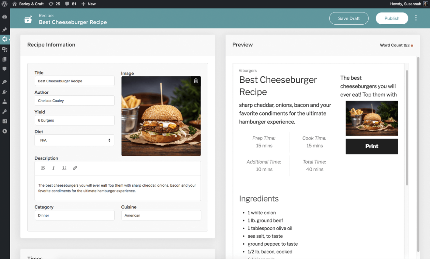Click the Print button in the preview
This screenshot has height=259, width=430.
coord(372,146)
